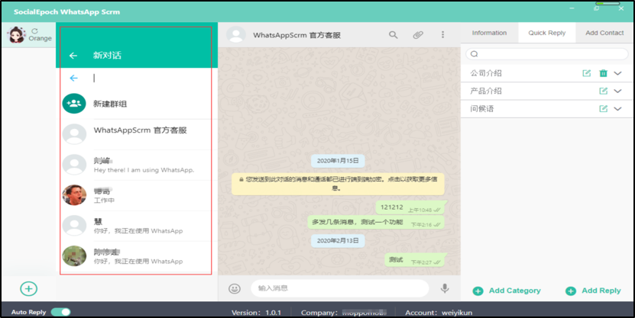
Task: Click the yellow encryption notice
Action: click(338, 184)
